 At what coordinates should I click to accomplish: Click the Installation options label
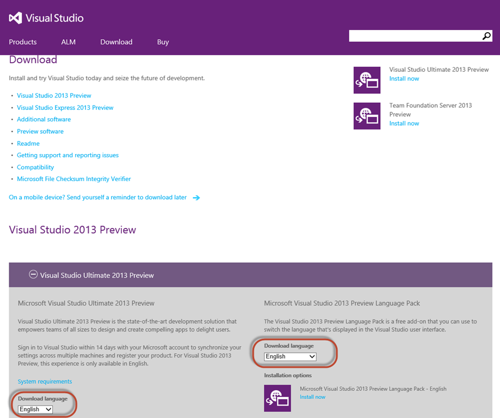288,376
